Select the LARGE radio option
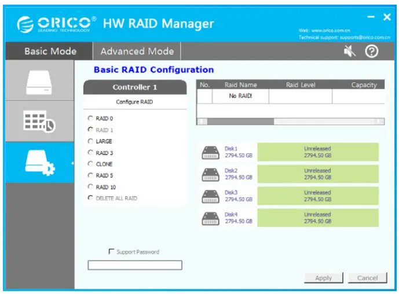The image size is (399, 294). tap(90, 141)
